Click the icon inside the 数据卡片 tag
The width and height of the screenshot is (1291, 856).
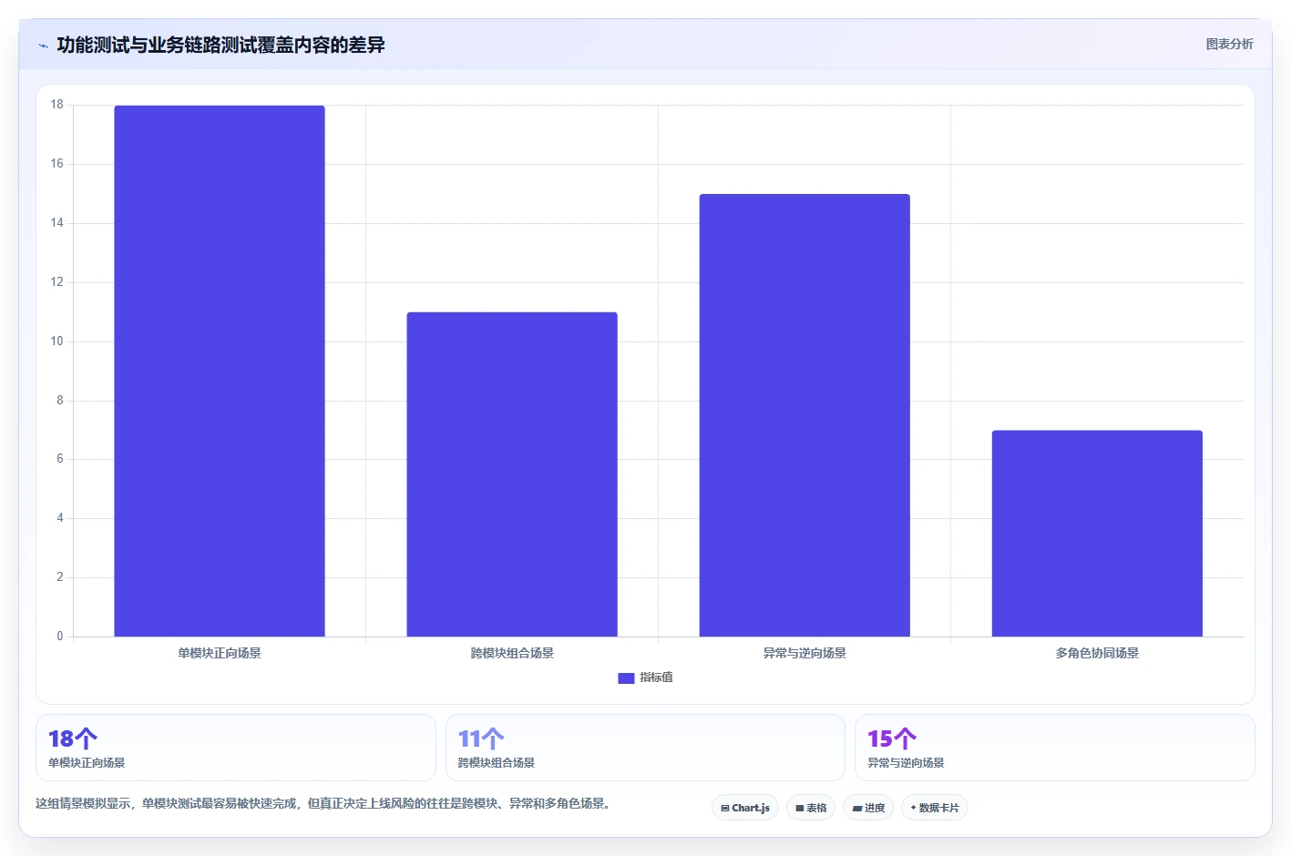pos(914,808)
